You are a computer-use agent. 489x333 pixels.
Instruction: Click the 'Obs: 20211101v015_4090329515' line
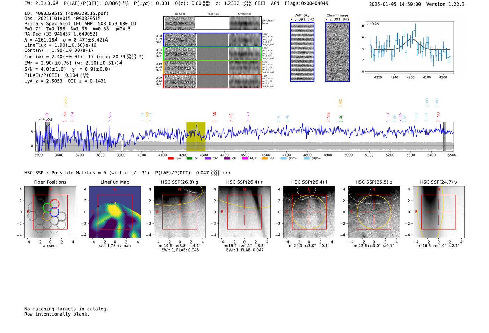coord(63,19)
